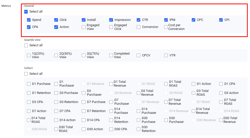The image size is (250, 138).
Task: Uncheck the CTR checkbox
Action: (138, 20)
